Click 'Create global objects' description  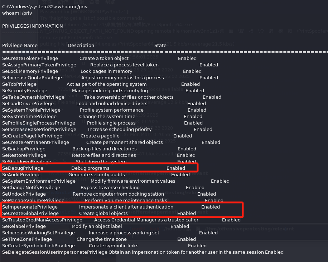pos(103,214)
